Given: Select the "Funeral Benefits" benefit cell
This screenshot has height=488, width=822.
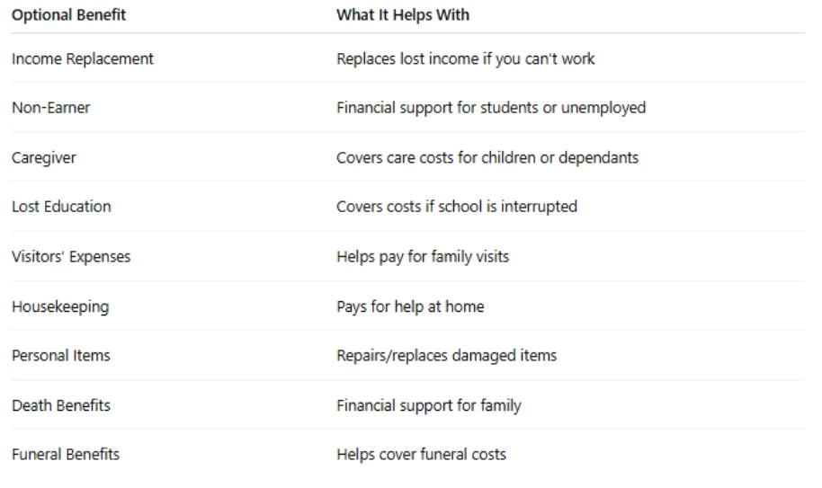Looking at the screenshot, I should (x=66, y=455).
